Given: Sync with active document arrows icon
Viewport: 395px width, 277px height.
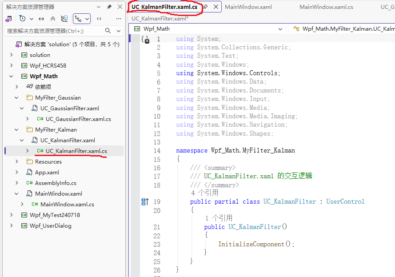Looking at the screenshot, I should (41, 19).
